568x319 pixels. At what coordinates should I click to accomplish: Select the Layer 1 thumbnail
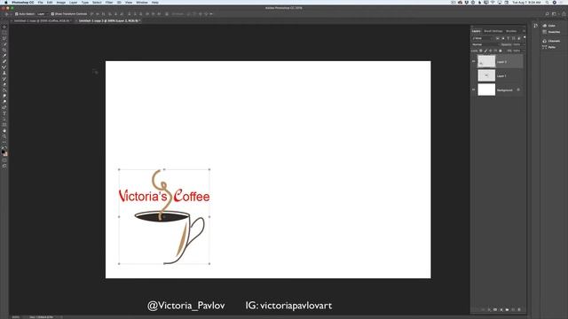coord(486,75)
